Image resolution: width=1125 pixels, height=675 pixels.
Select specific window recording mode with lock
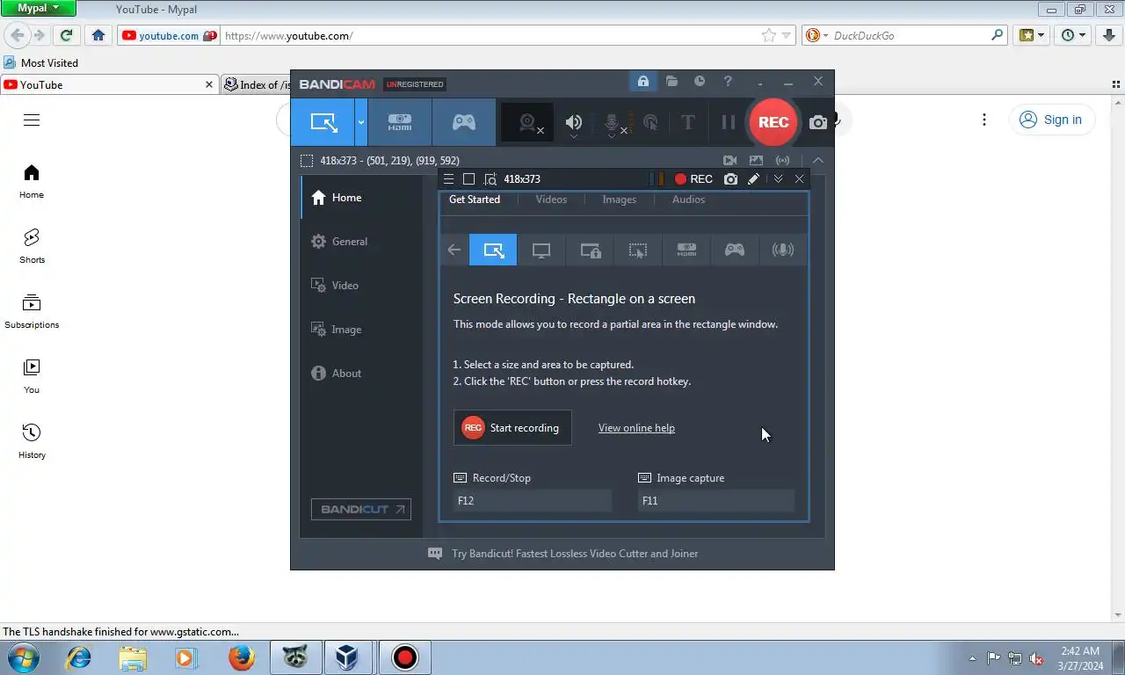590,250
